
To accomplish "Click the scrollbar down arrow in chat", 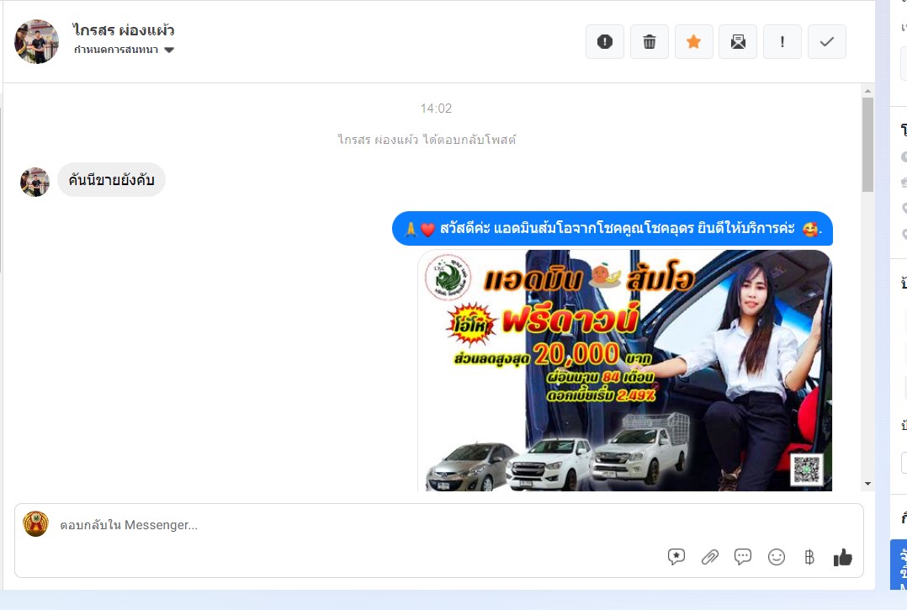I will click(867, 484).
